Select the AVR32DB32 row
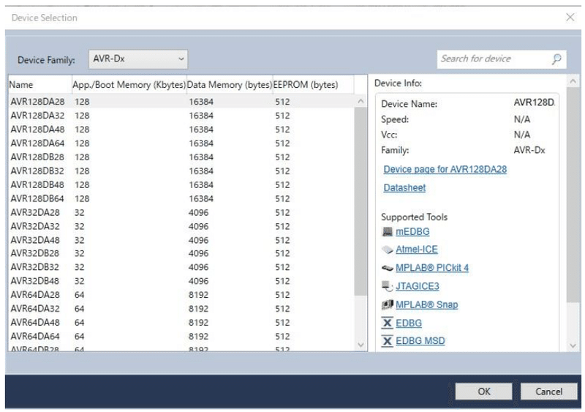 point(181,267)
